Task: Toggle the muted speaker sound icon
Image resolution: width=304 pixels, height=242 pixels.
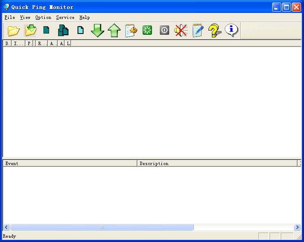Action: pos(181,31)
